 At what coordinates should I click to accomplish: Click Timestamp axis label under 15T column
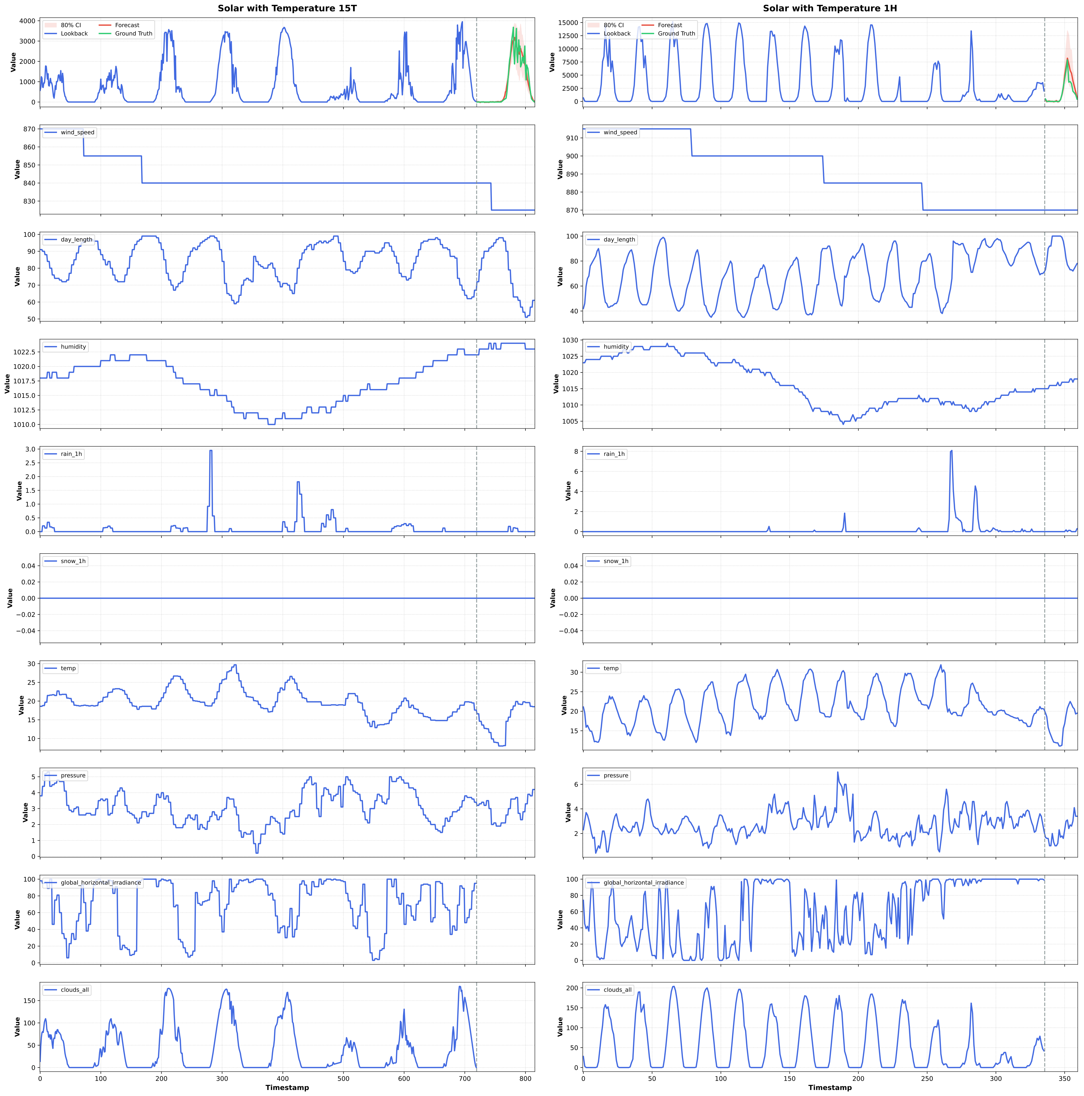tap(287, 1088)
